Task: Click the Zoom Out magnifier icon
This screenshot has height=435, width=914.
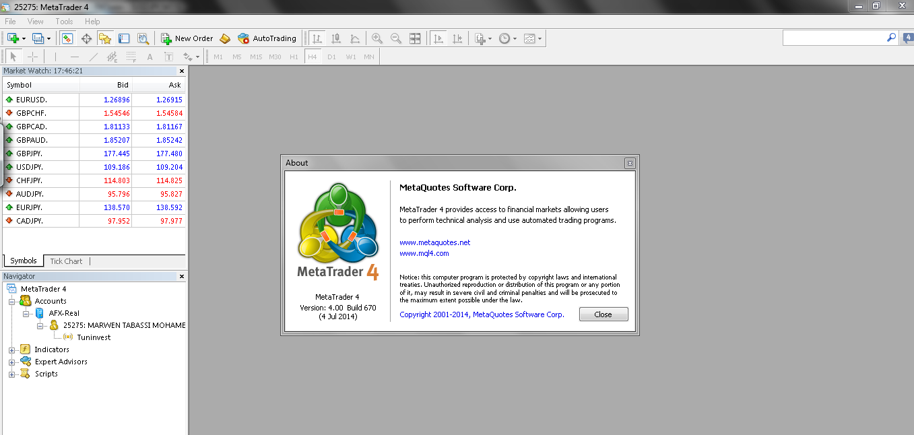Action: click(396, 38)
